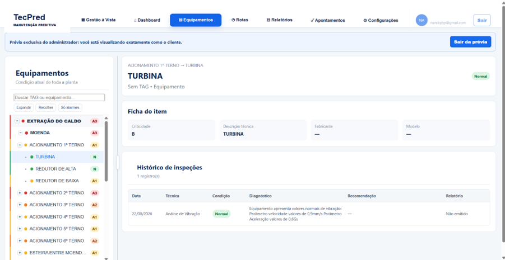
Task: Click the N badge beside REDUTOR DE ALTA
Action: click(x=94, y=169)
